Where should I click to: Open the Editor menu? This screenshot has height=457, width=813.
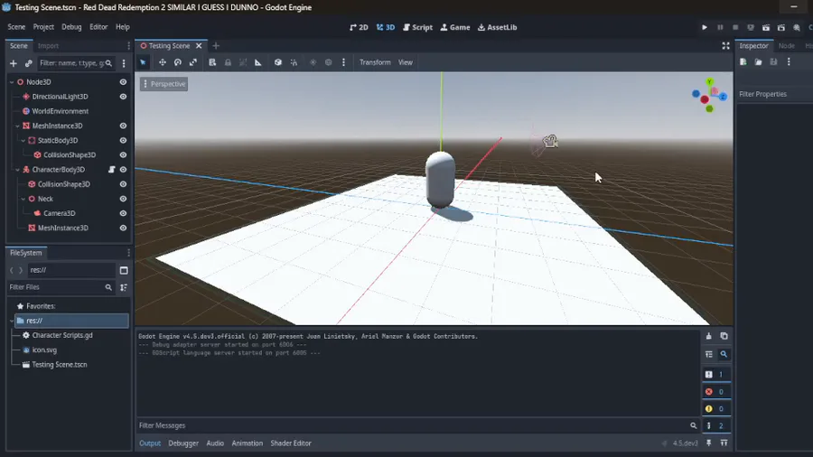(98, 27)
